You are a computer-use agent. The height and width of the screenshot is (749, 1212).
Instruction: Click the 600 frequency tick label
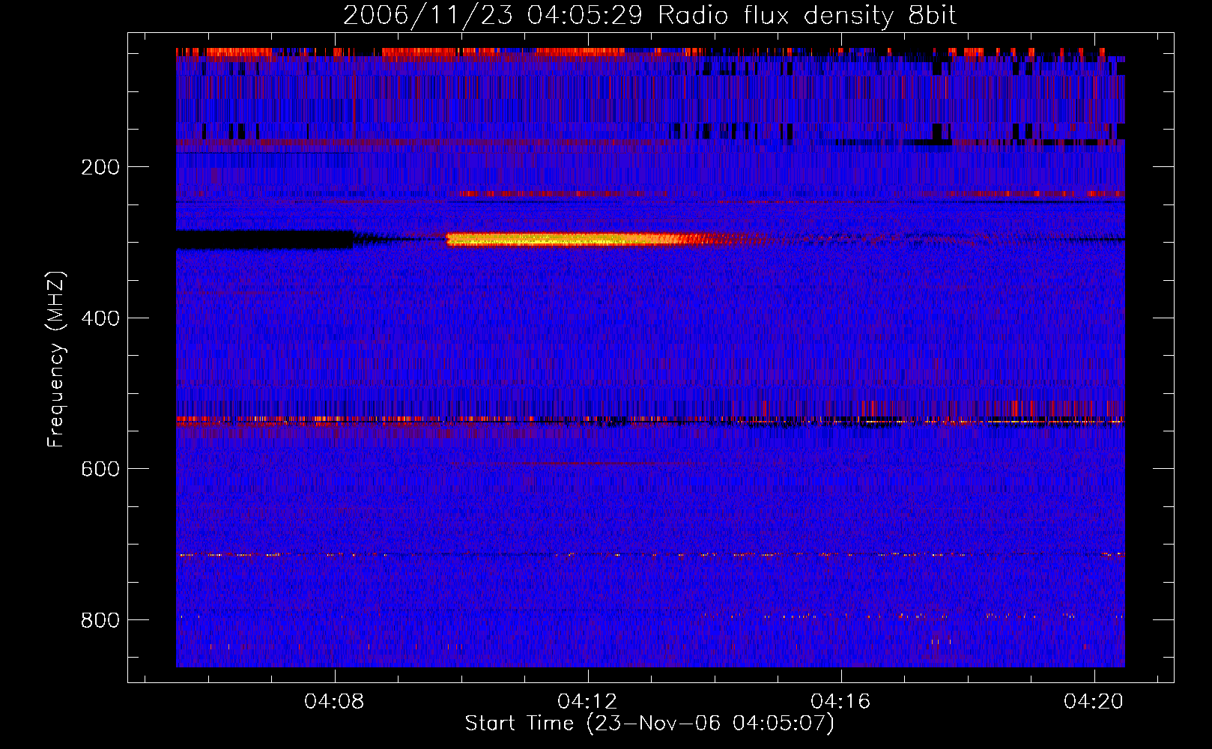tap(100, 469)
